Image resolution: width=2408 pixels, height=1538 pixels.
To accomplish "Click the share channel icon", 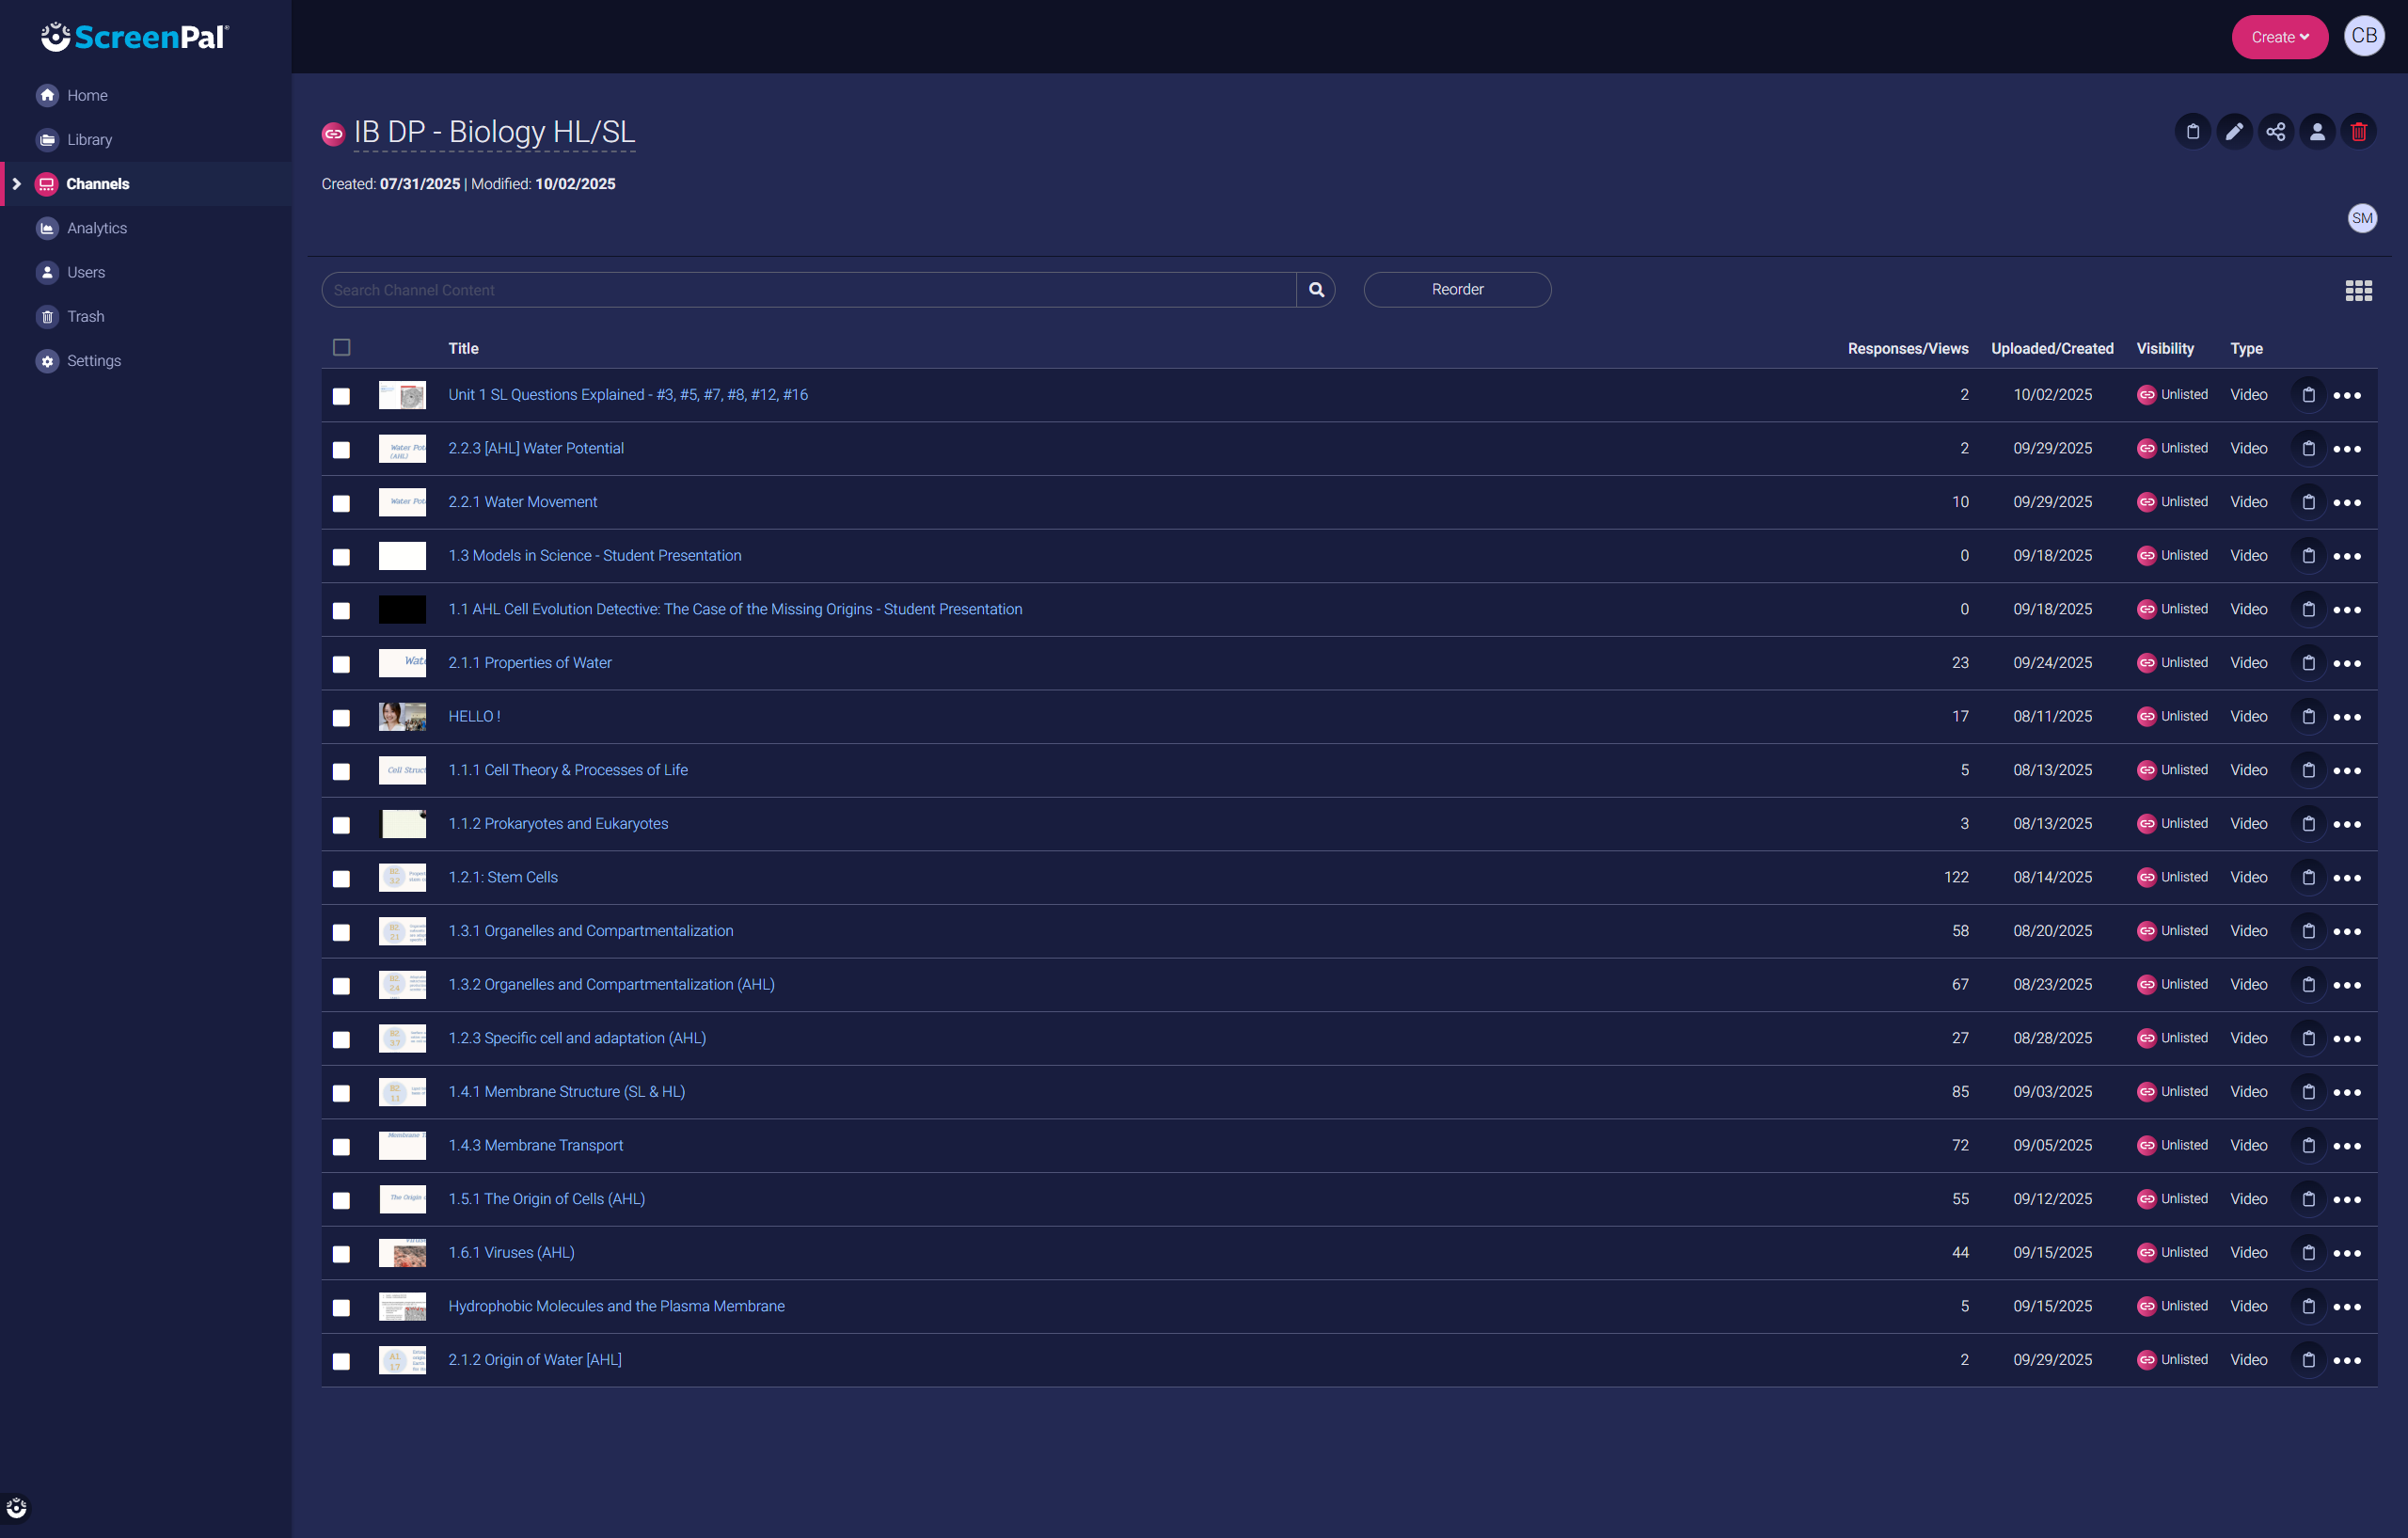I will point(2275,132).
